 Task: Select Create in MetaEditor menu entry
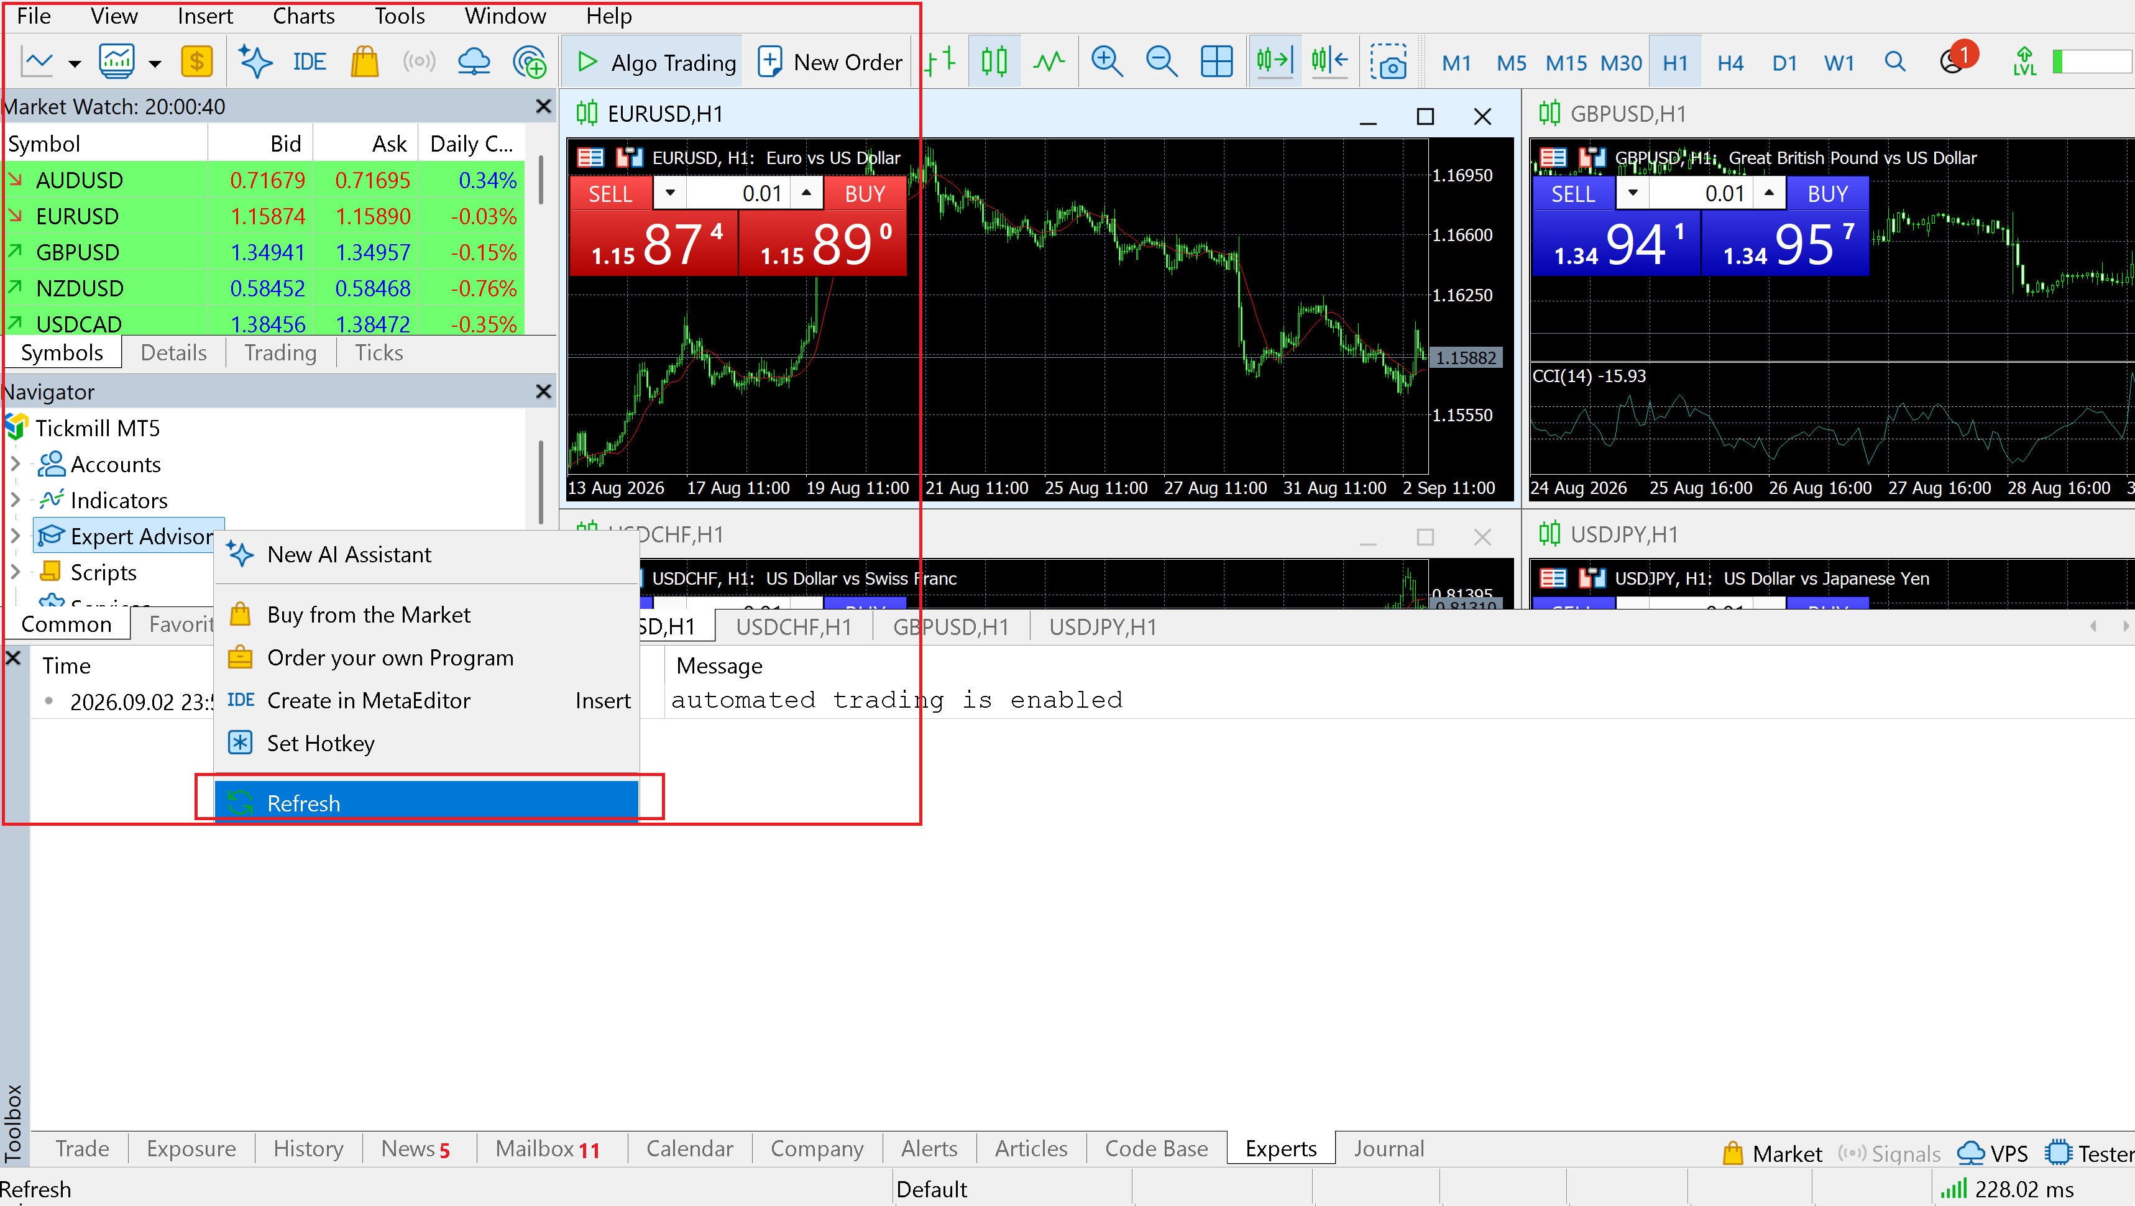pos(426,701)
